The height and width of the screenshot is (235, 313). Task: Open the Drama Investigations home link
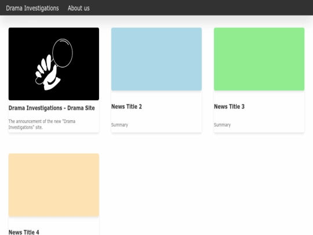coord(32,8)
